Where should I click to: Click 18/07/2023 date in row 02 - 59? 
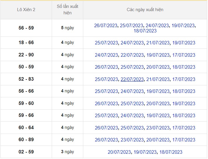point(171,152)
